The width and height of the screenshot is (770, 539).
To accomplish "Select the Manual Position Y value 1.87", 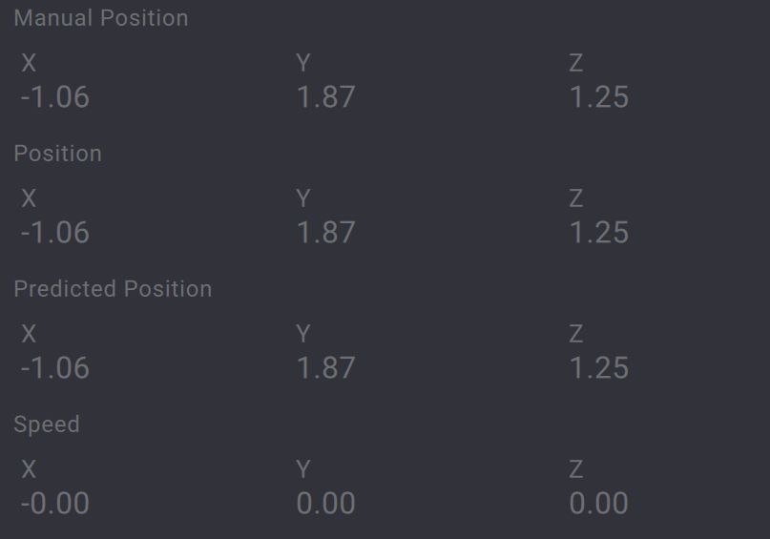I will [325, 97].
